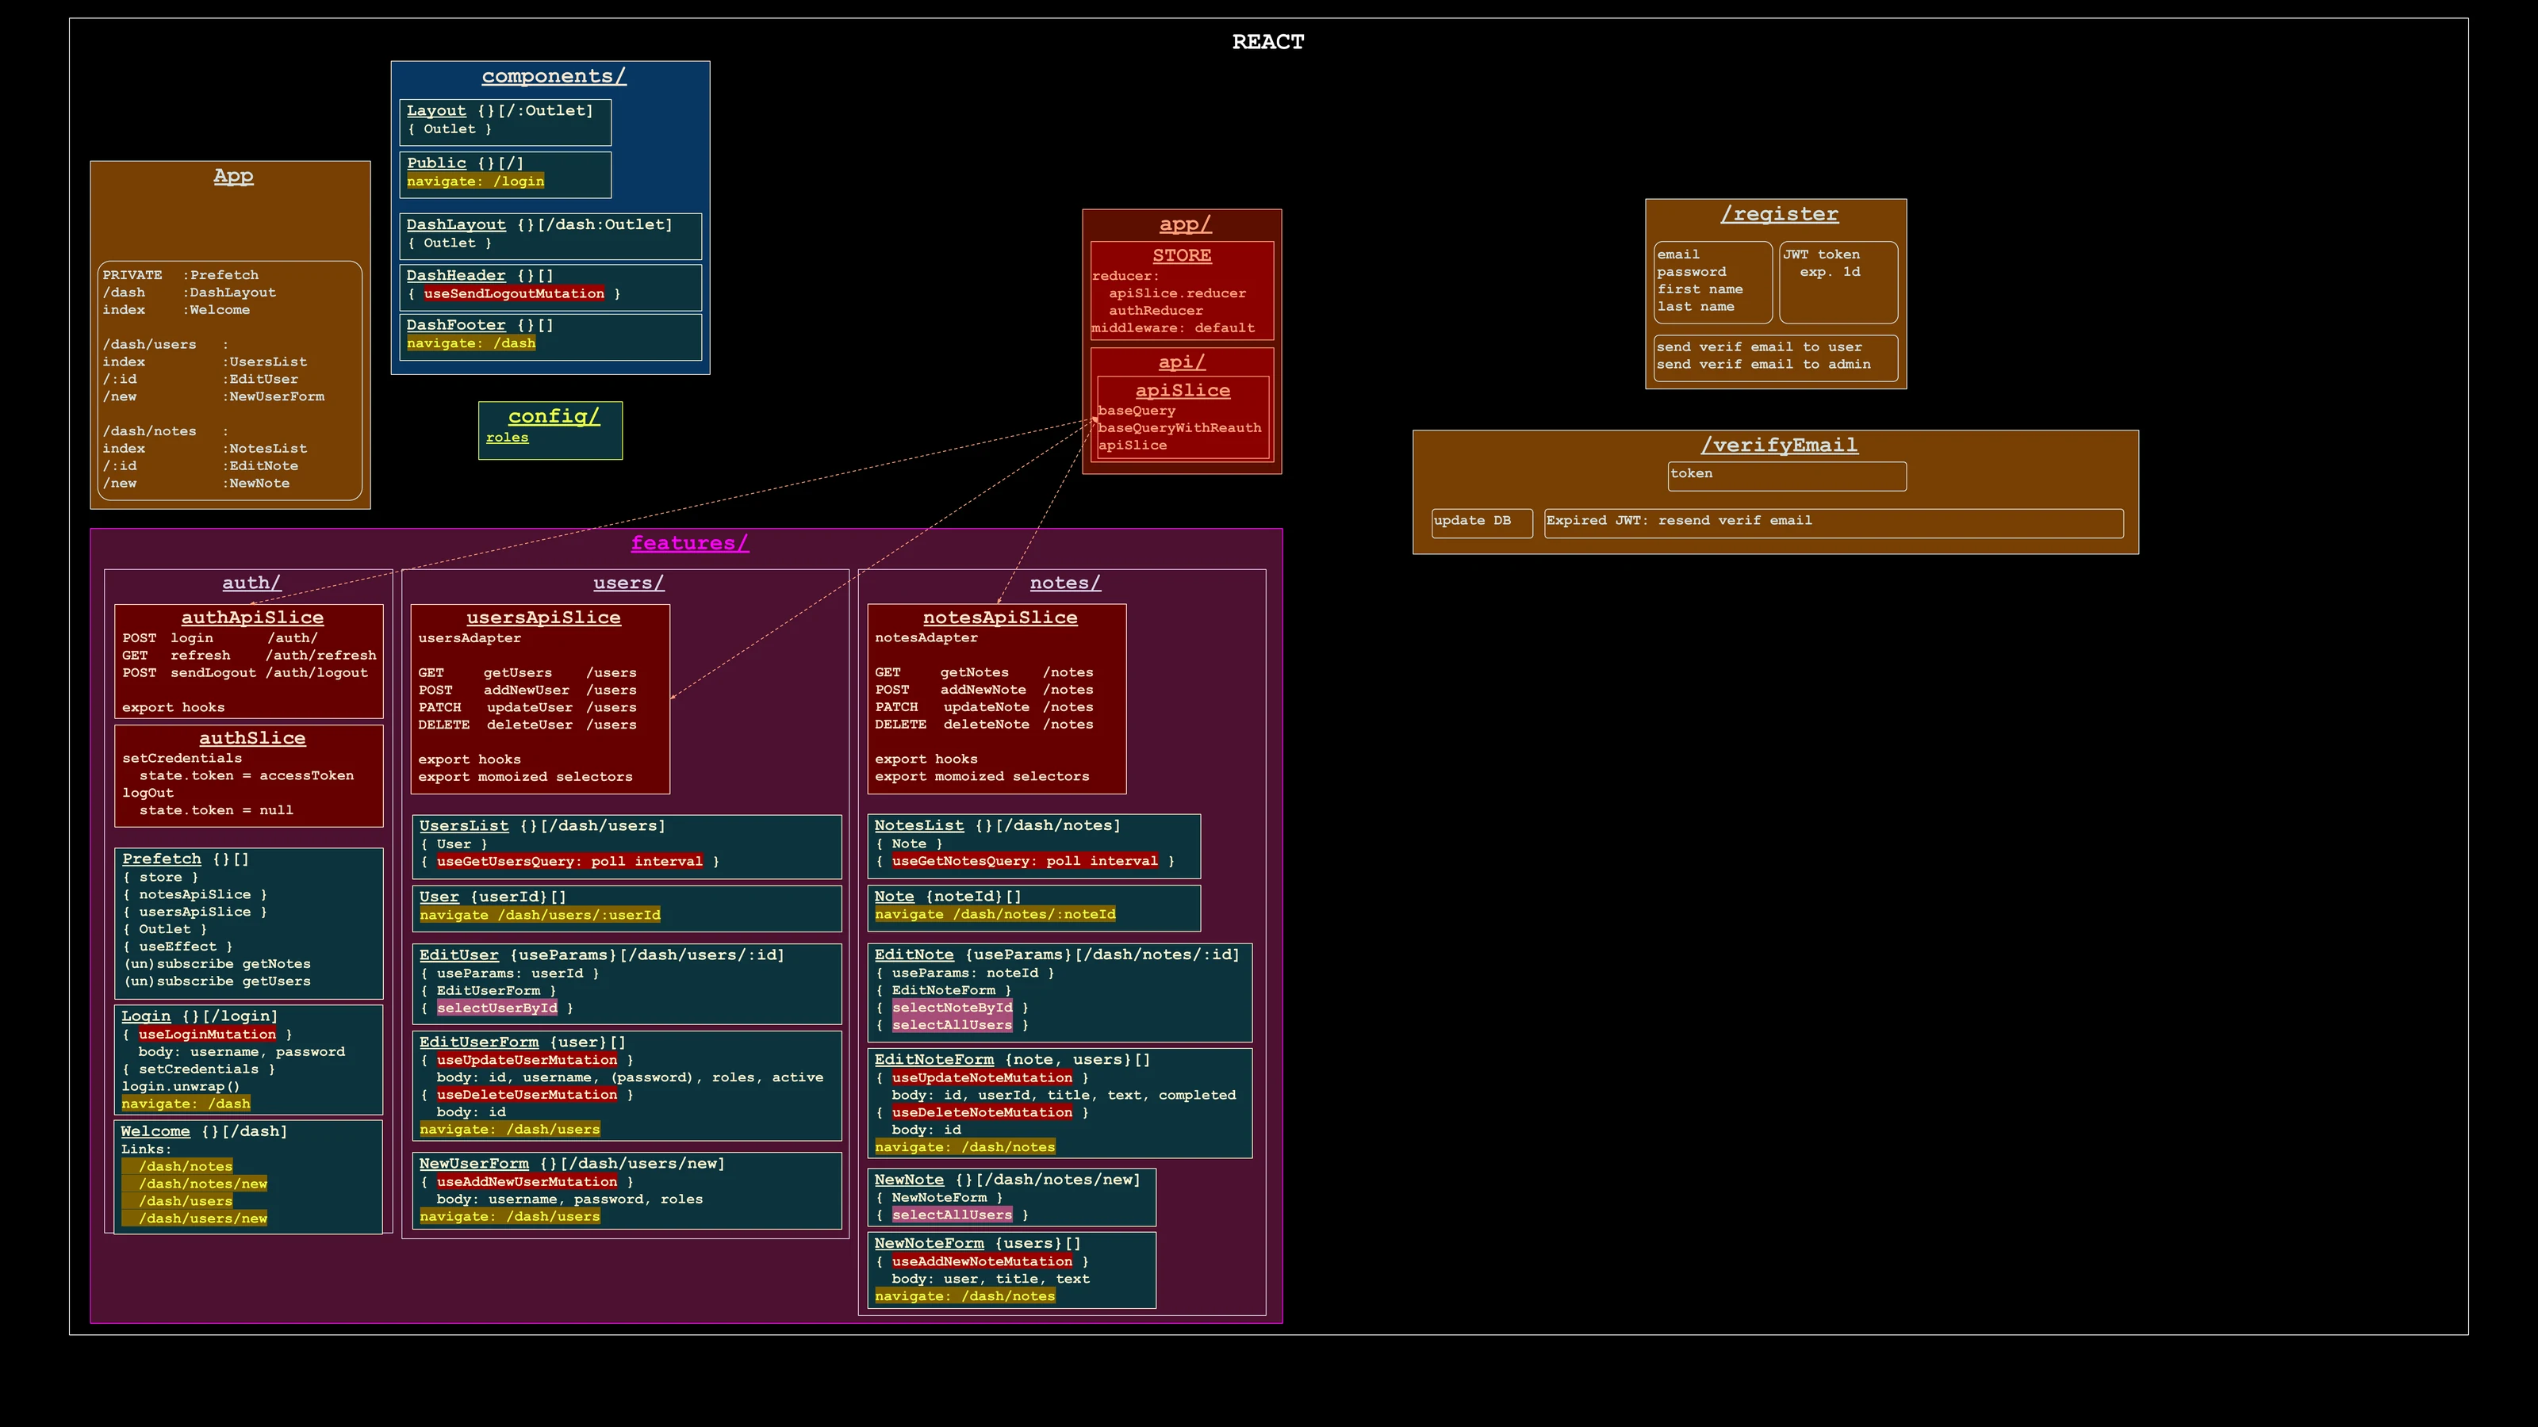Click the Prefetch component label

pyautogui.click(x=162, y=859)
